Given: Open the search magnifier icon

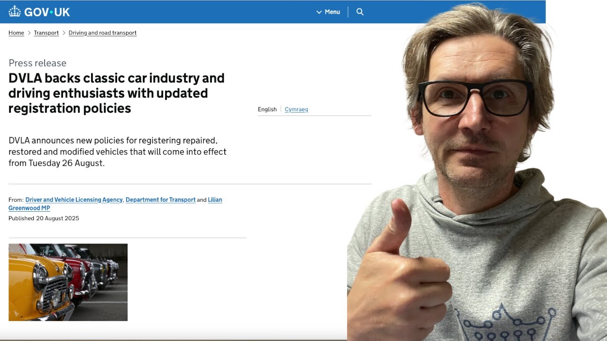Looking at the screenshot, I should [360, 12].
